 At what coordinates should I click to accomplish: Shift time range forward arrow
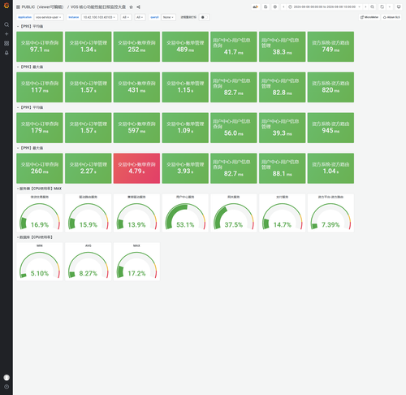click(x=365, y=7)
